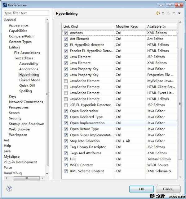Open Startup and Shutdown preferences
Screen dimensions: 186x199
[26, 124]
